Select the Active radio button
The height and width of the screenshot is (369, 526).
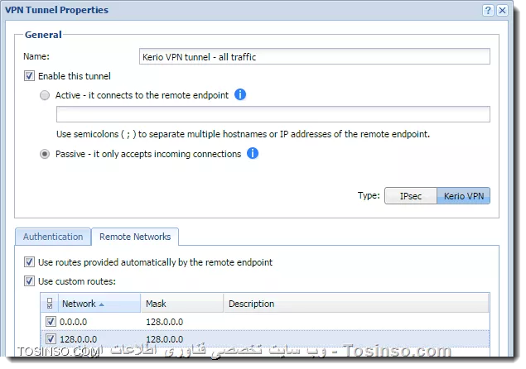tap(45, 95)
